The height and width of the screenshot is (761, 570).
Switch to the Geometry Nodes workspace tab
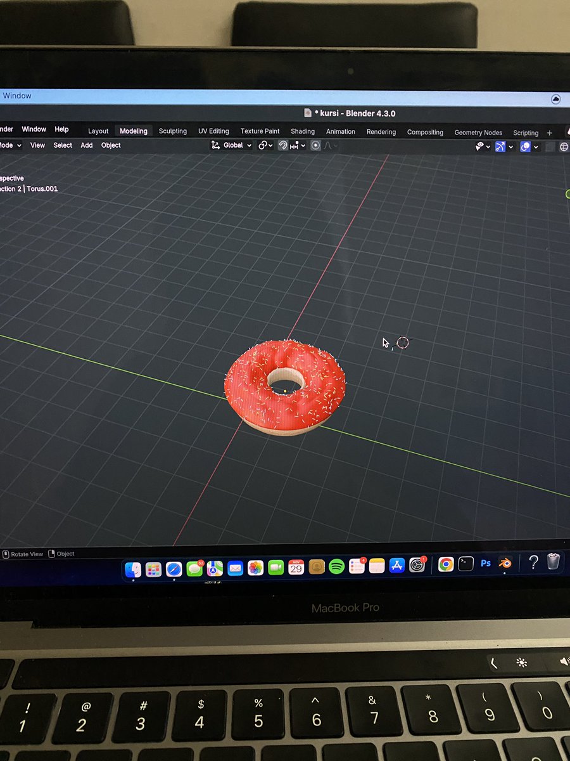(478, 133)
